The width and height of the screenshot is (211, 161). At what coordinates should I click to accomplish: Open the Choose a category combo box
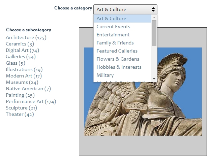point(125,9)
